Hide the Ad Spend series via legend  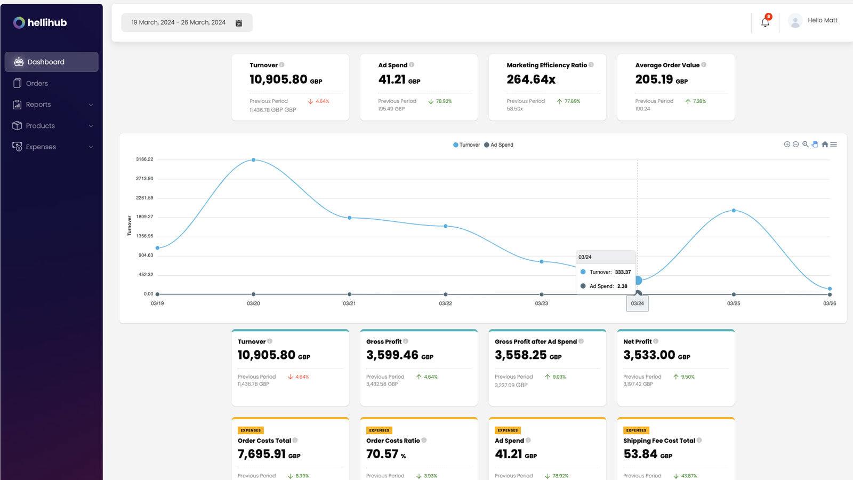(498, 145)
